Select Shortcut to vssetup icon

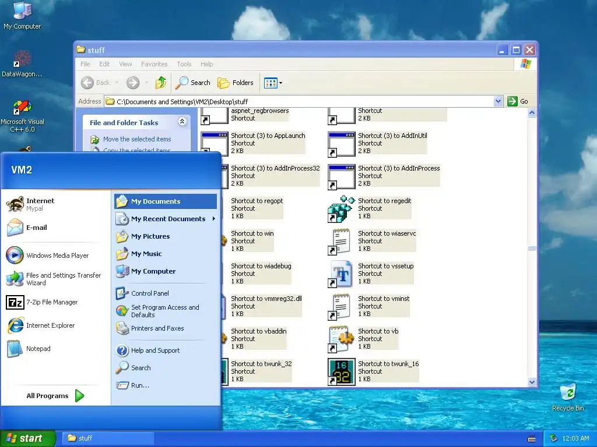pyautogui.click(x=340, y=274)
